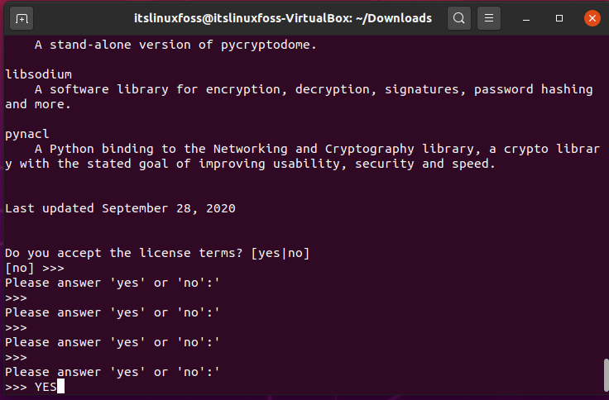Click the title bar text
Screen dimensions: 609x400
click(283, 18)
